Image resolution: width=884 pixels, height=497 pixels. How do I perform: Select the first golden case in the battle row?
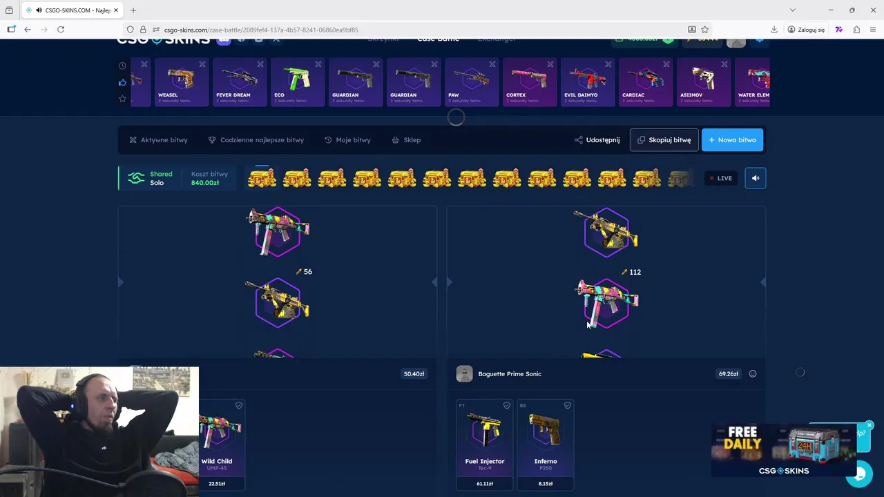coord(262,178)
